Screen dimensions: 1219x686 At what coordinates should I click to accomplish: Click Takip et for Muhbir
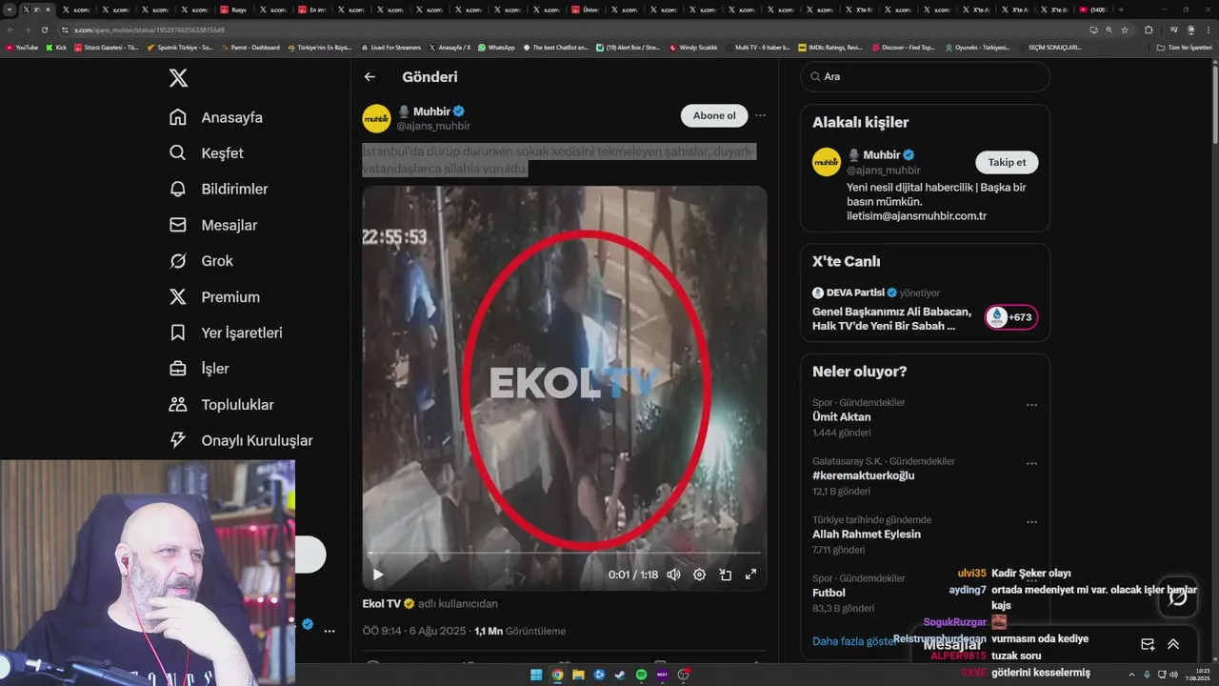1007,162
